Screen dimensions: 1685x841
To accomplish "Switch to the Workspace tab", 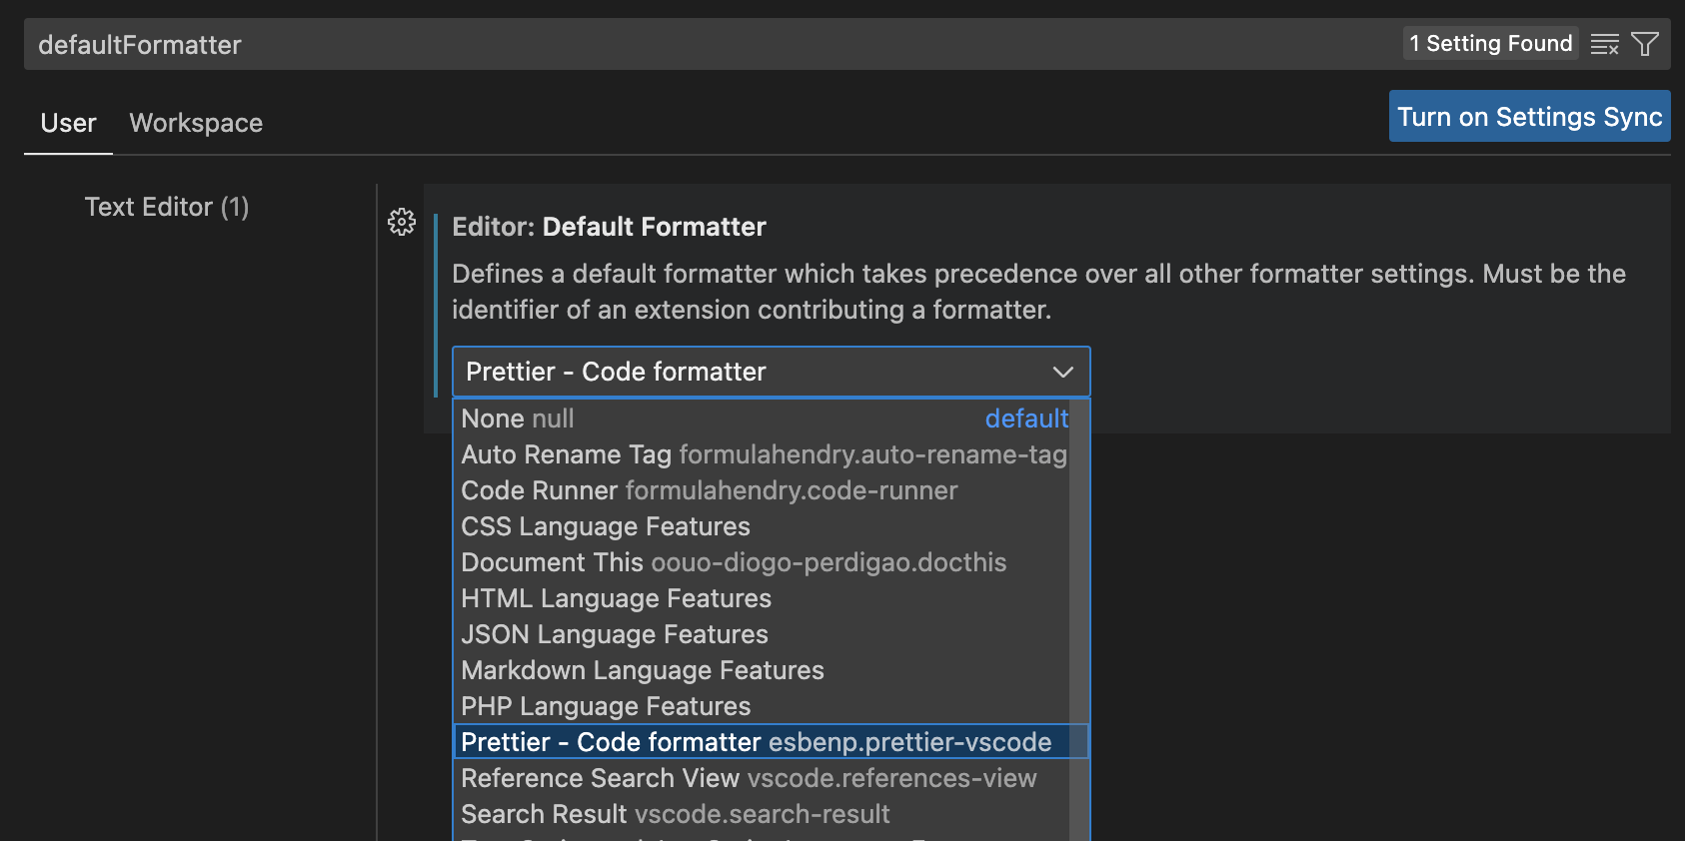I will point(196,123).
